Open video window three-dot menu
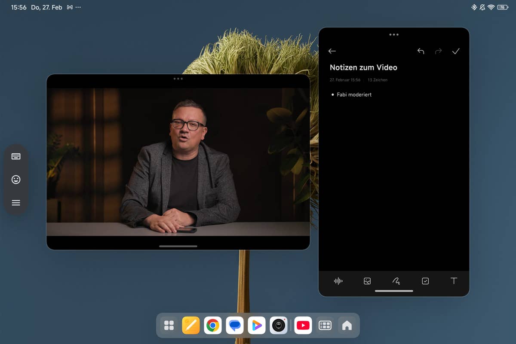The height and width of the screenshot is (344, 516). [x=178, y=79]
